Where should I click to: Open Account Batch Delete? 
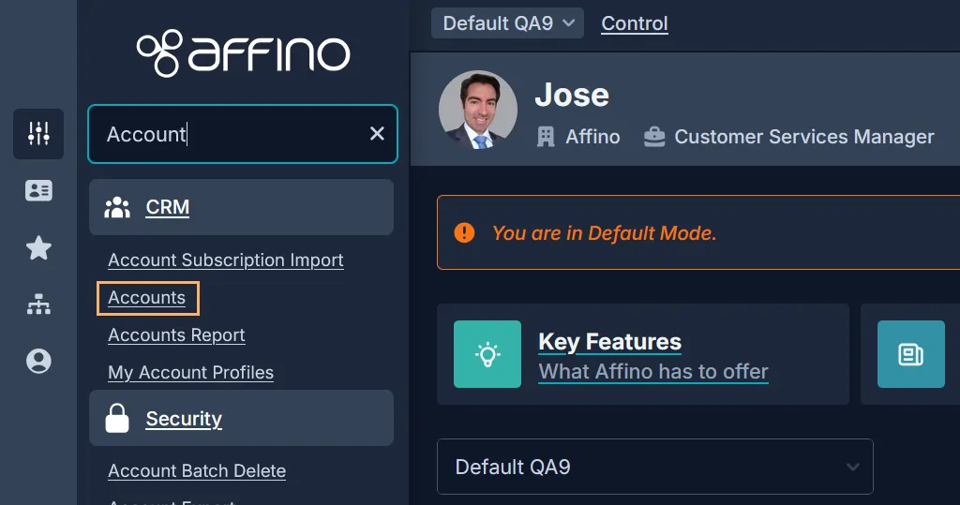[x=197, y=471]
